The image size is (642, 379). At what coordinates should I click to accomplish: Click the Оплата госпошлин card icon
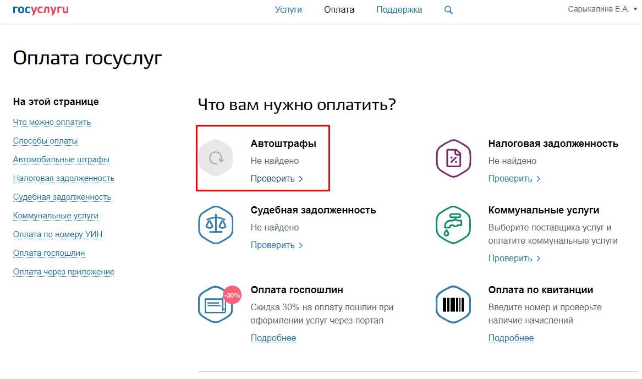[x=216, y=304]
